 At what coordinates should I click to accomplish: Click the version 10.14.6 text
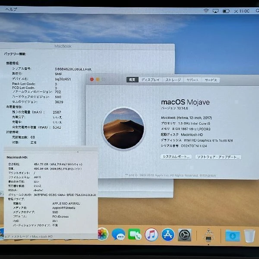pyautogui.click(x=174, y=108)
